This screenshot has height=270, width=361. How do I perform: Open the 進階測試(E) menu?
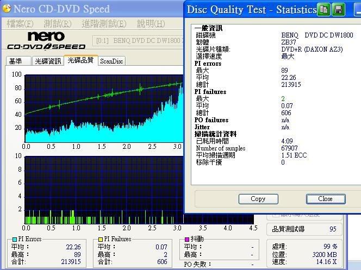pyautogui.click(x=104, y=23)
